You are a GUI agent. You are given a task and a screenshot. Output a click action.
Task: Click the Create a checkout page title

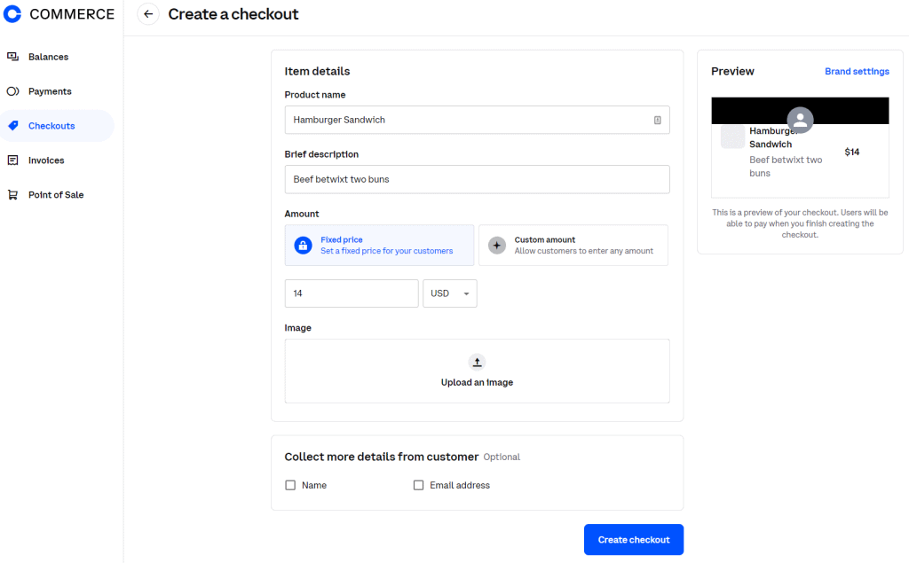(x=233, y=14)
